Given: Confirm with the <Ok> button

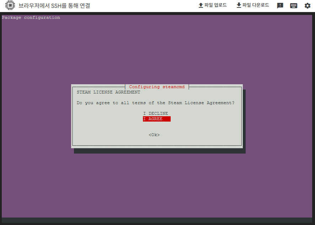Looking at the screenshot, I should (154, 135).
